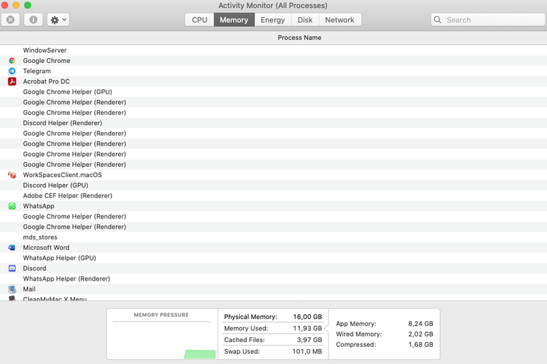
Task: Open the Energy tab
Action: (273, 20)
